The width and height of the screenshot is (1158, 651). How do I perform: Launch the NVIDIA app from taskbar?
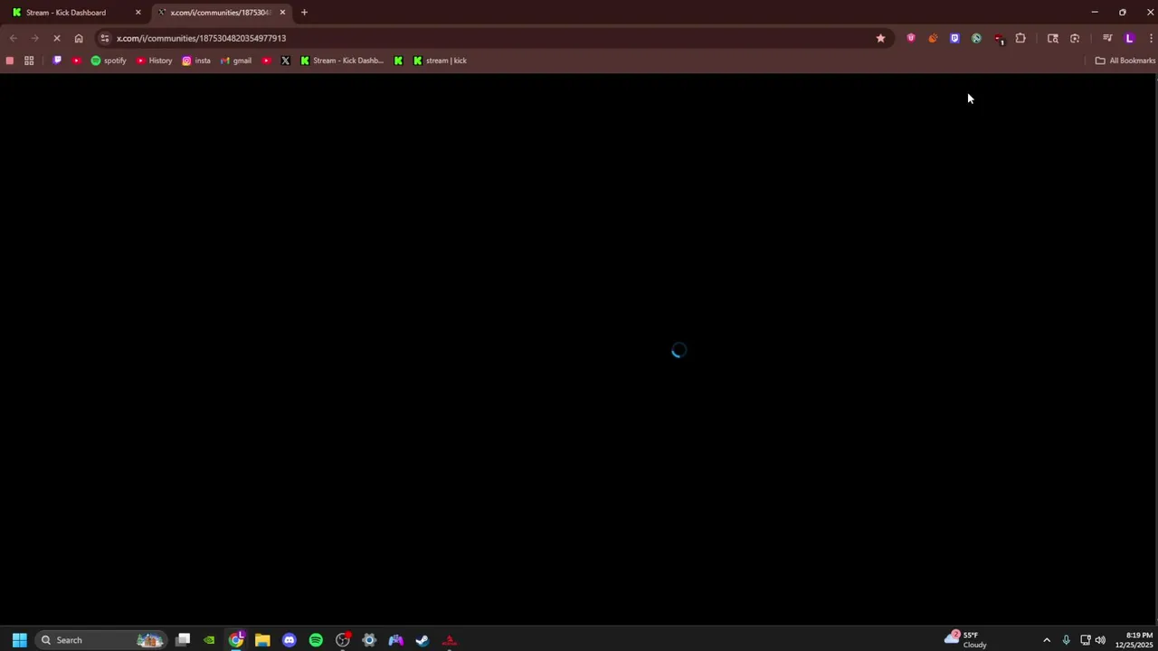[x=209, y=640]
